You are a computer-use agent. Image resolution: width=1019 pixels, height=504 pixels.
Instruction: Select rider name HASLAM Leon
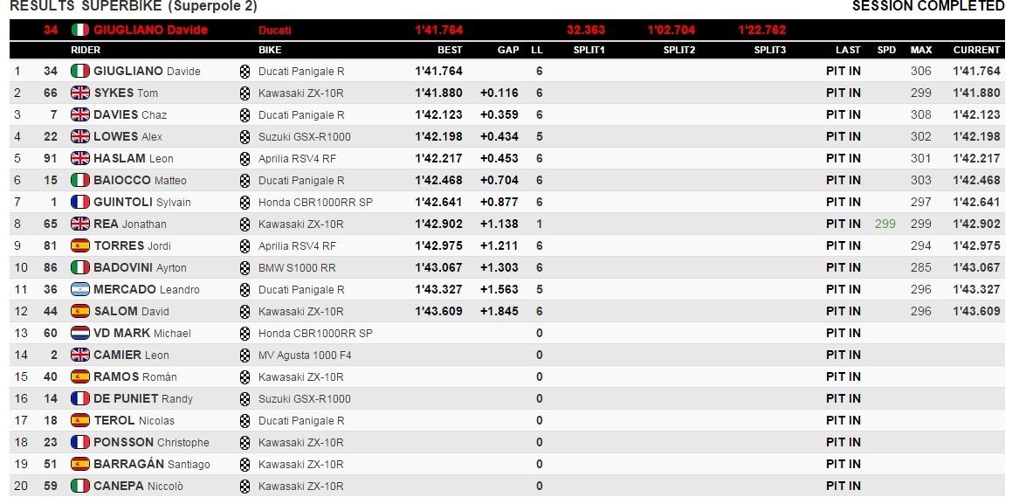[134, 159]
